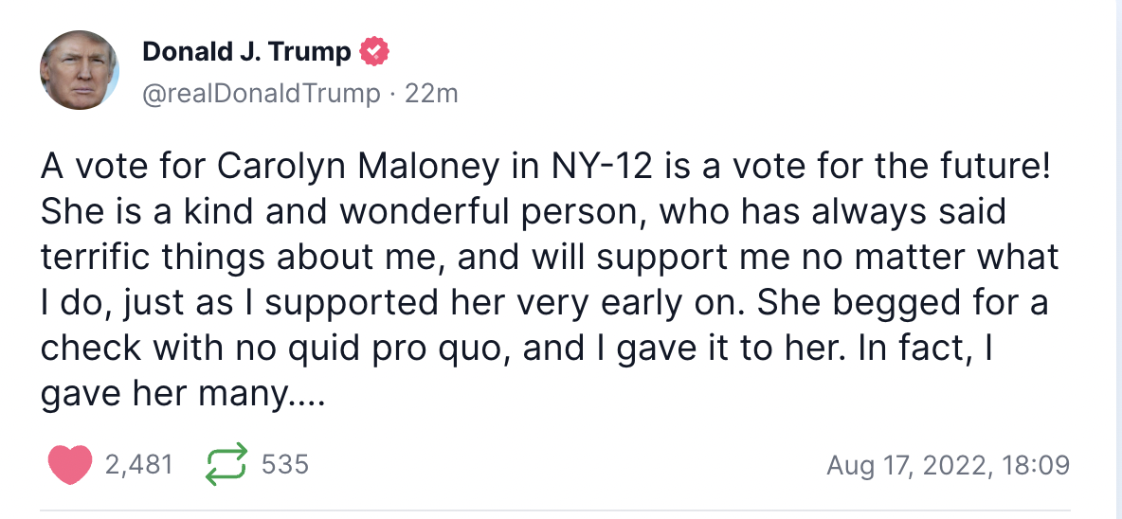This screenshot has width=1122, height=519.
Task: Click the red verified badge icon
Action: [374, 52]
